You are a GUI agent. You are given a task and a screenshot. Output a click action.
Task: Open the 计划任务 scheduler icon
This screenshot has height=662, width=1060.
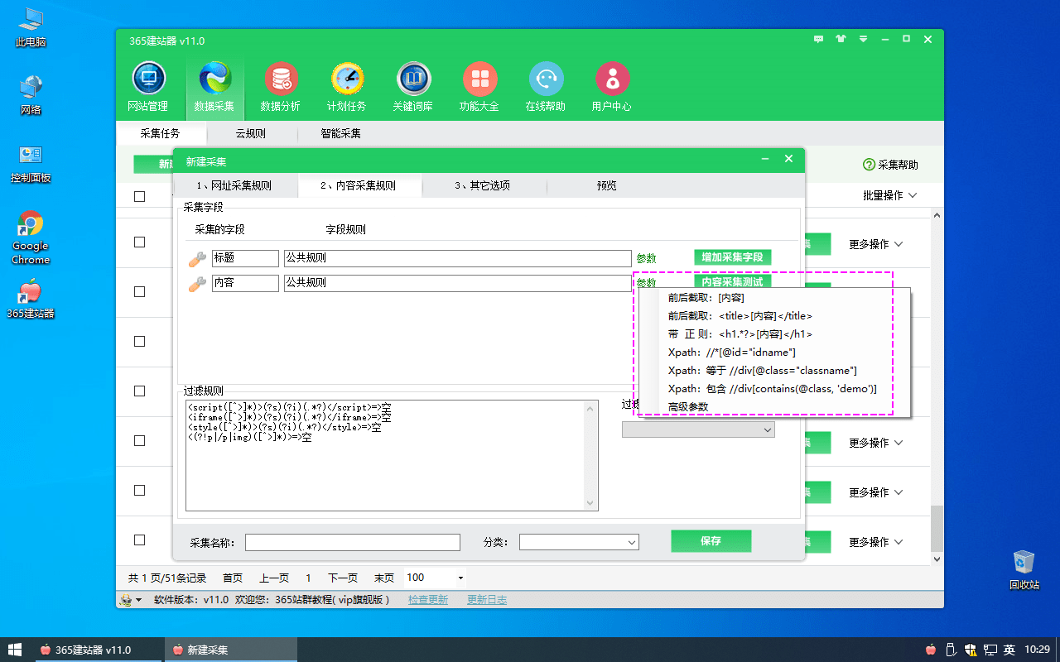347,87
